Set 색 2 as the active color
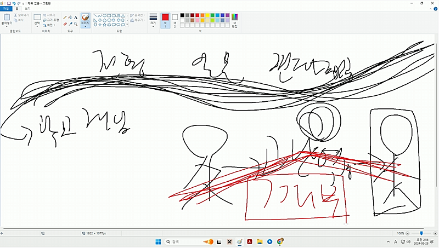Viewport: 439px width, 248px height. click(x=175, y=19)
